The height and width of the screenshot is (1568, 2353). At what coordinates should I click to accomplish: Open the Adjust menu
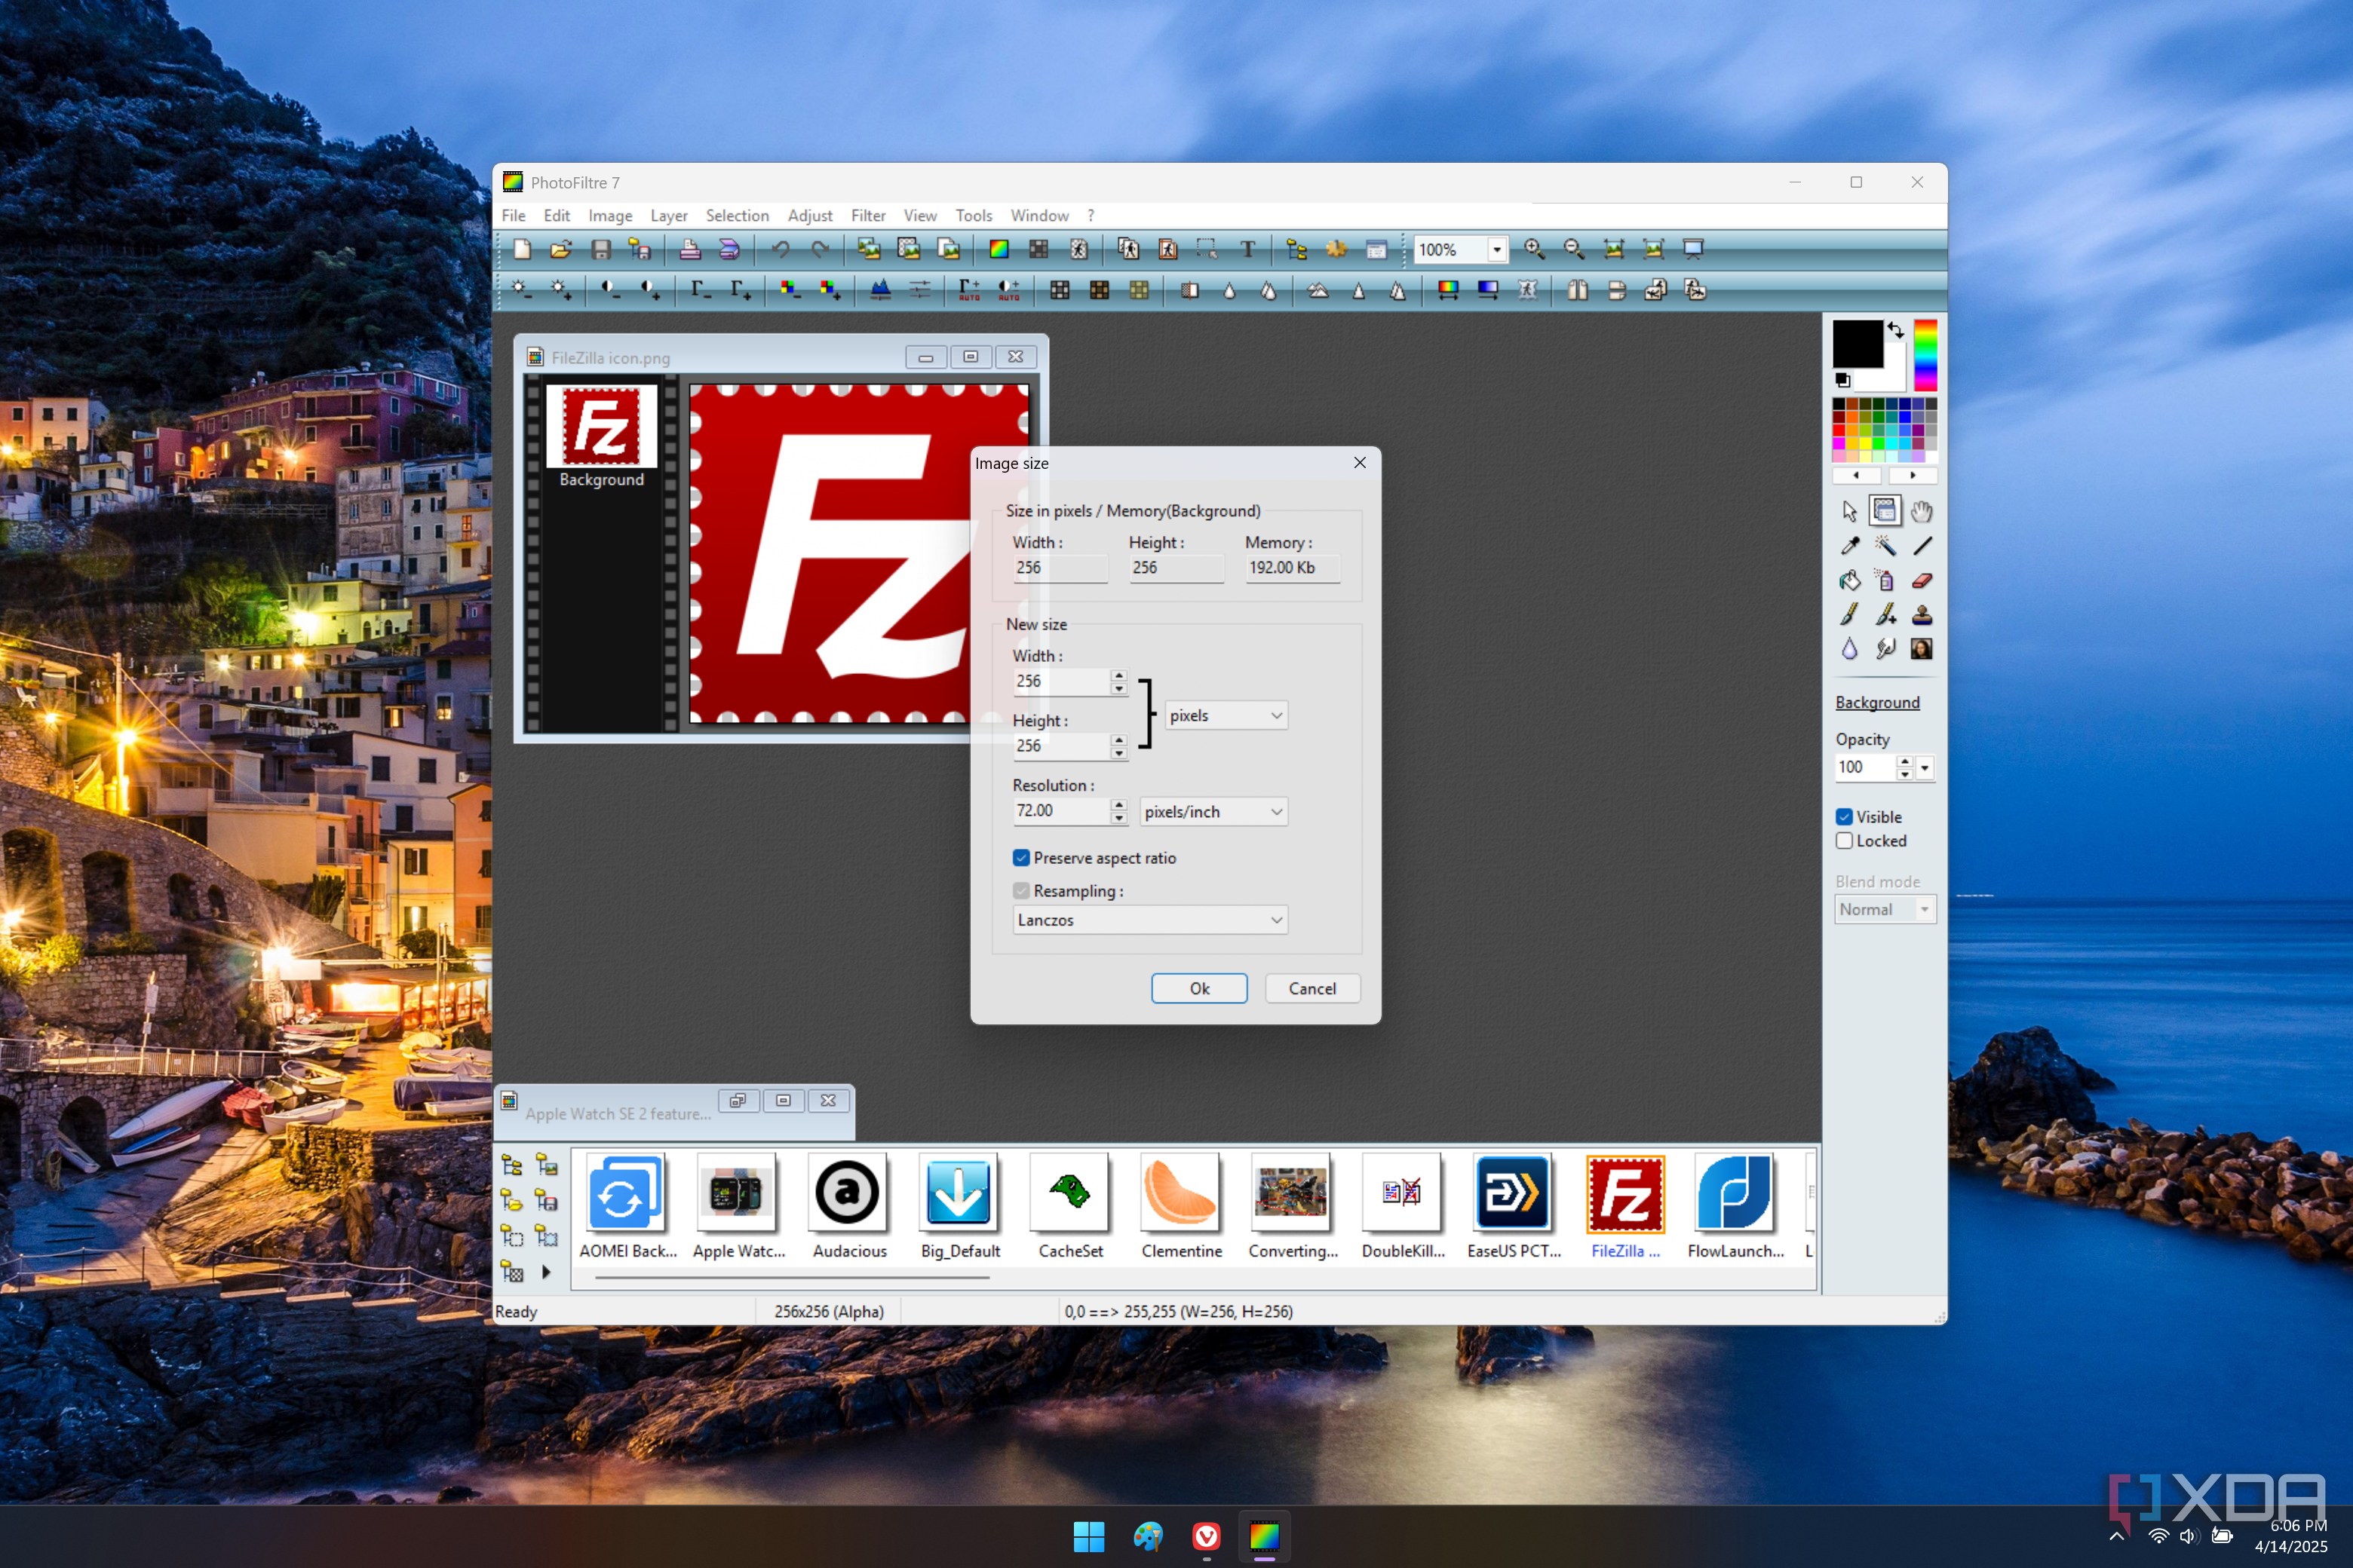[x=809, y=215]
